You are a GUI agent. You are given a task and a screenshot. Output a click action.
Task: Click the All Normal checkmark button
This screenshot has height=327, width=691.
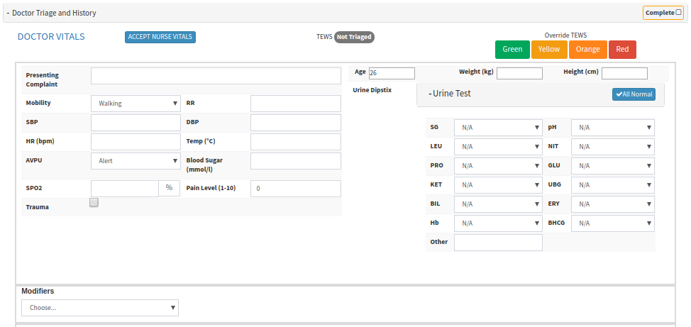(634, 94)
